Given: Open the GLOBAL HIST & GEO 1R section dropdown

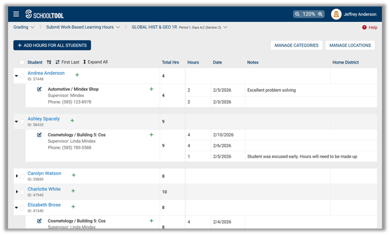Looking at the screenshot, I should (225, 27).
